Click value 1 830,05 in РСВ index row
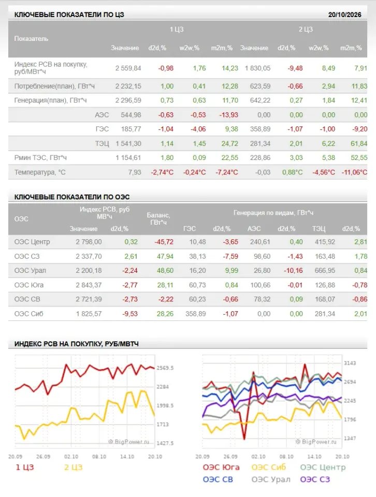The height and width of the screenshot is (497, 376). click(257, 68)
